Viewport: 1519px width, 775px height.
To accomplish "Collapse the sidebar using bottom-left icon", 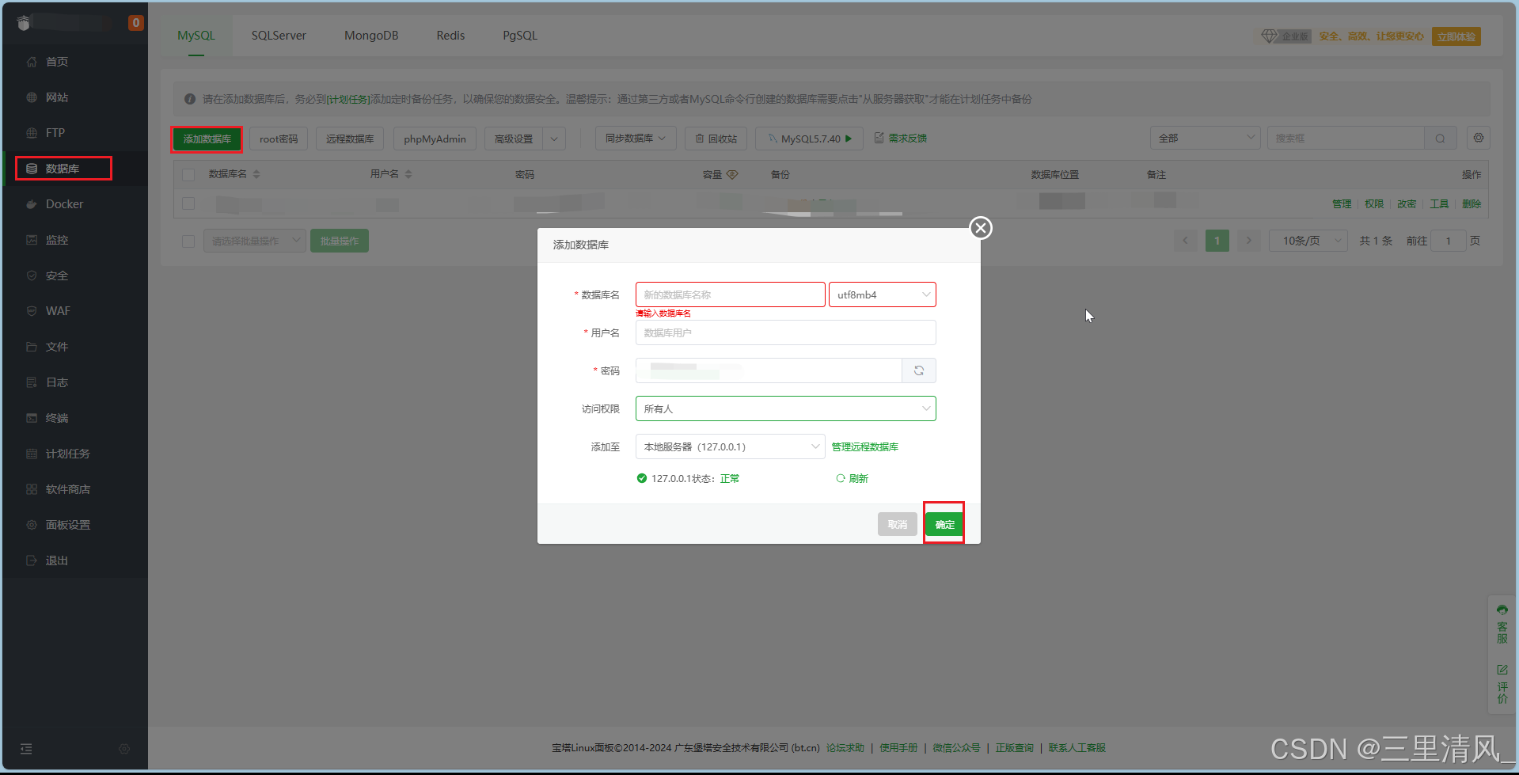I will click(26, 749).
